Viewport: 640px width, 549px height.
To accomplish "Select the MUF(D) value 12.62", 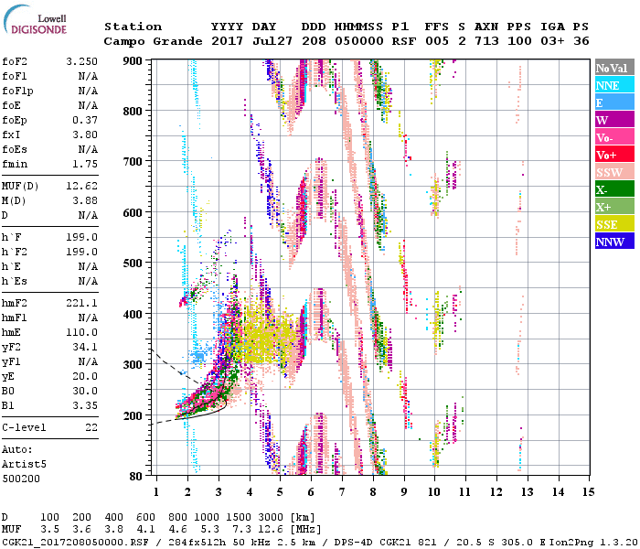I will (81, 188).
